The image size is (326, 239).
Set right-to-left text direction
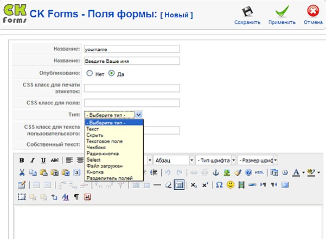274,184
